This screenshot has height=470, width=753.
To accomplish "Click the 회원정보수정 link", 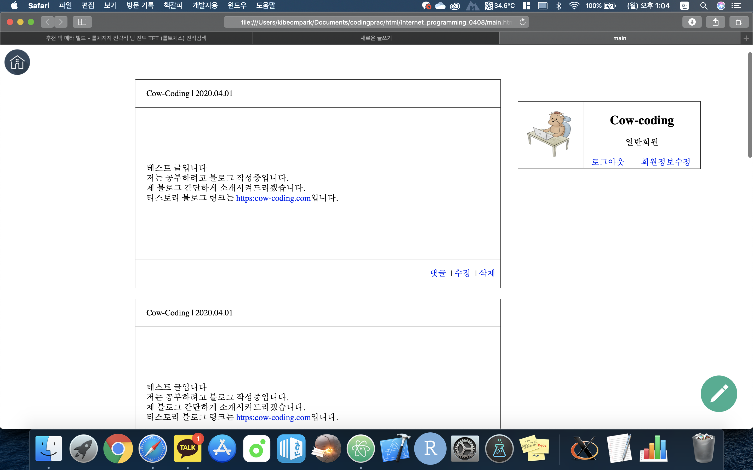I will click(x=666, y=162).
